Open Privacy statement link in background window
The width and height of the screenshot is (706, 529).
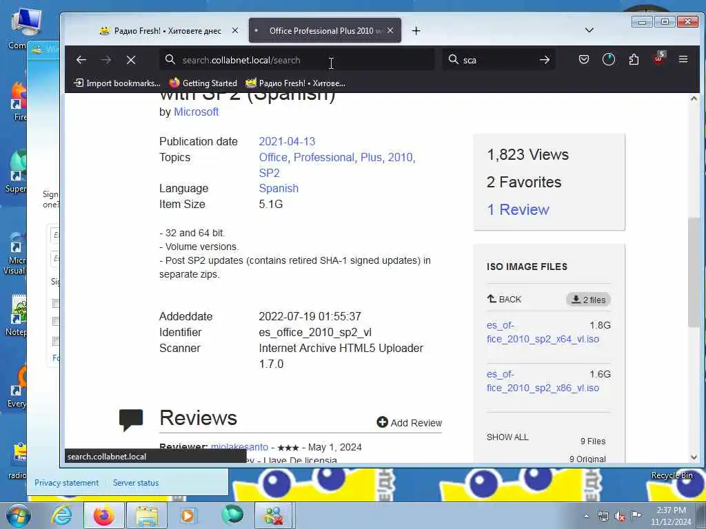click(67, 483)
